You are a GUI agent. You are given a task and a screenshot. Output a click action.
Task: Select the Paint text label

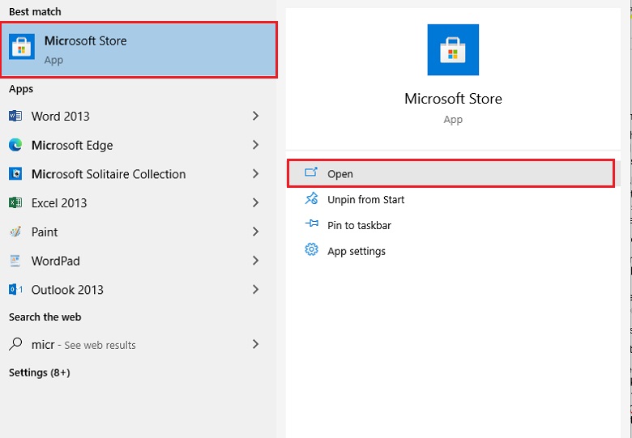click(45, 232)
